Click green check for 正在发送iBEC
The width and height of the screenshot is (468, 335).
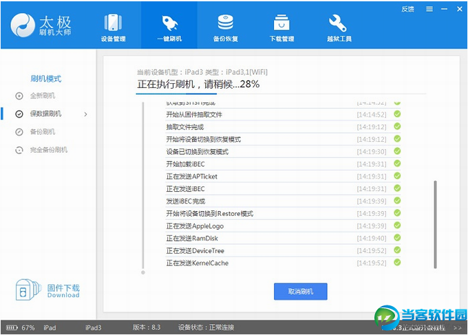point(397,188)
